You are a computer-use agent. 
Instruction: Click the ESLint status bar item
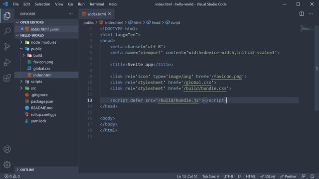coord(268,176)
